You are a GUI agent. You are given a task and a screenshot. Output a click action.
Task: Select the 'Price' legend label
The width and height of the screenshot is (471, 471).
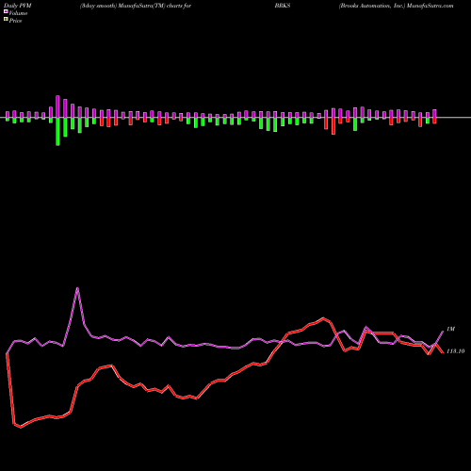(15, 21)
